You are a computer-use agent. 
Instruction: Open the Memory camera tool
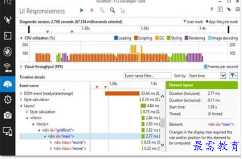click(7, 115)
